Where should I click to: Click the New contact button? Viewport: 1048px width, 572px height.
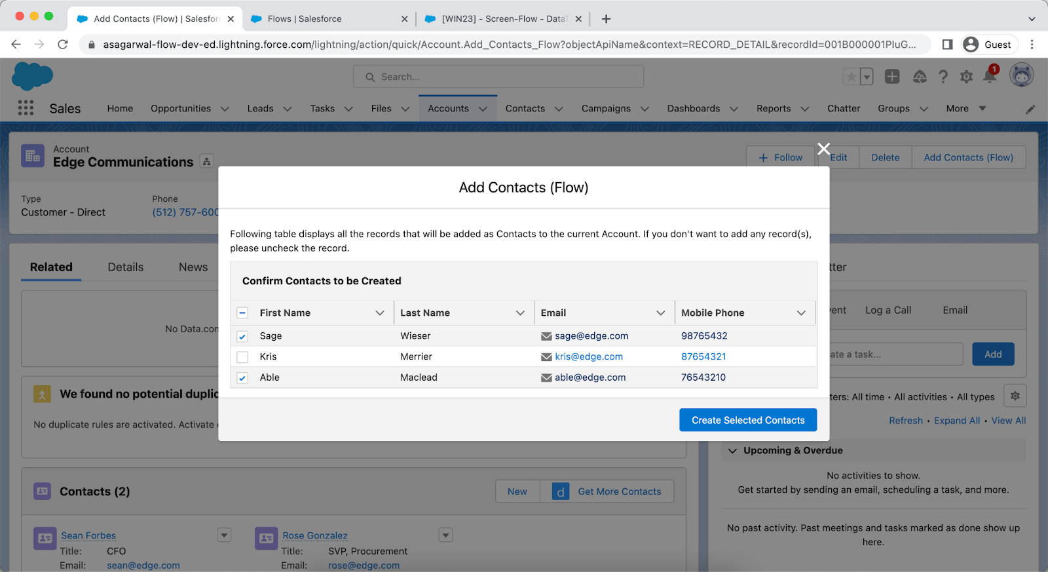pyautogui.click(x=517, y=491)
